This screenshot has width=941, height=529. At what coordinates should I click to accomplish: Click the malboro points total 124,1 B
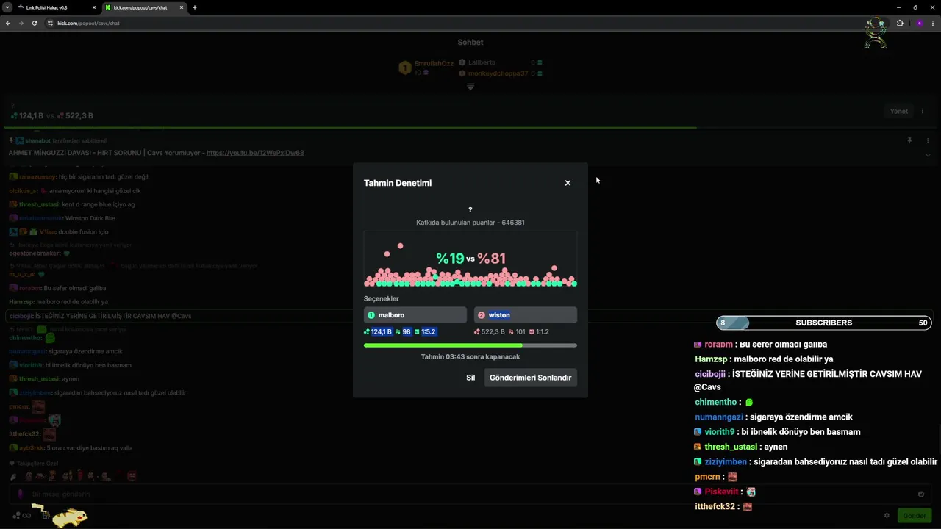(x=379, y=332)
